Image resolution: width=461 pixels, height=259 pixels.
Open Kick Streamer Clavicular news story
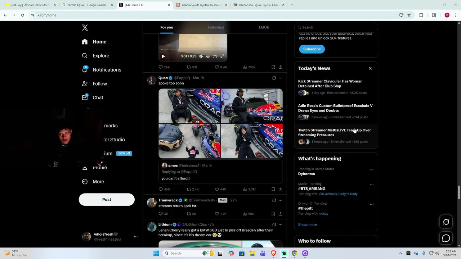[336, 87]
